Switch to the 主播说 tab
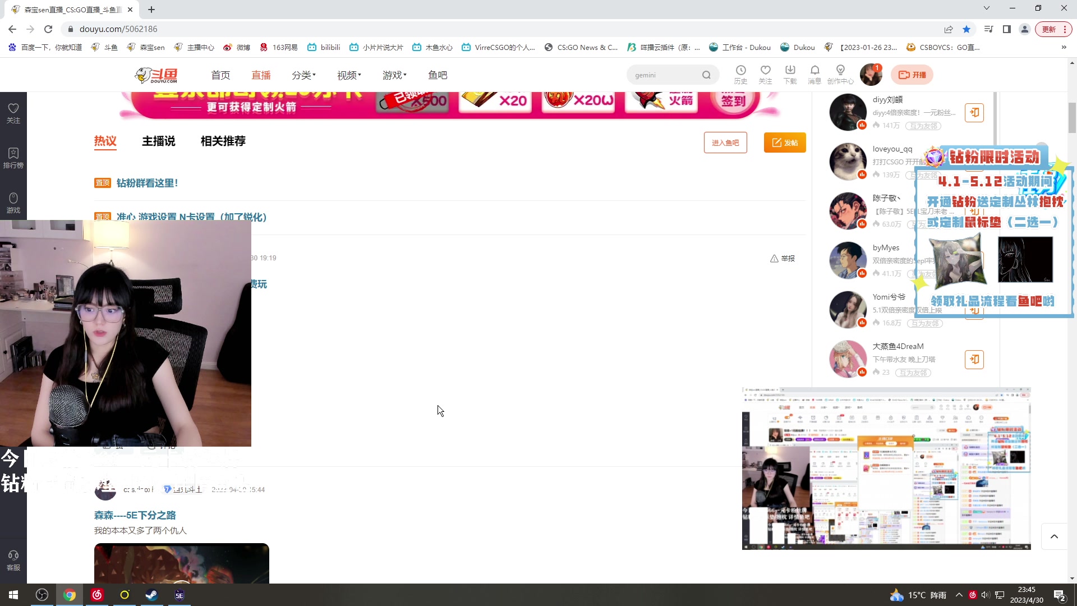1077x606 pixels. (x=159, y=141)
